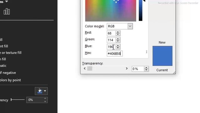Expand the Color model dropdown
Image resolution: width=200 pixels, height=113 pixels.
pos(130,26)
